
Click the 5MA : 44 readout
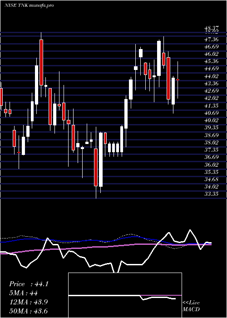(23, 293)
